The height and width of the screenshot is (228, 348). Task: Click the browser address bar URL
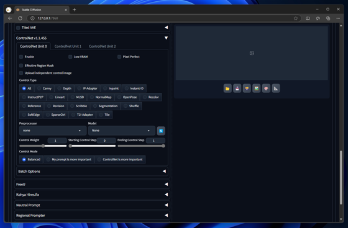[x=48, y=19]
